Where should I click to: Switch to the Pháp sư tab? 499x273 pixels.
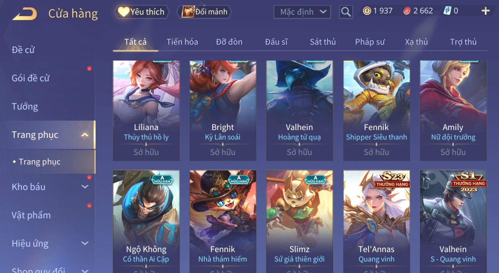(370, 42)
